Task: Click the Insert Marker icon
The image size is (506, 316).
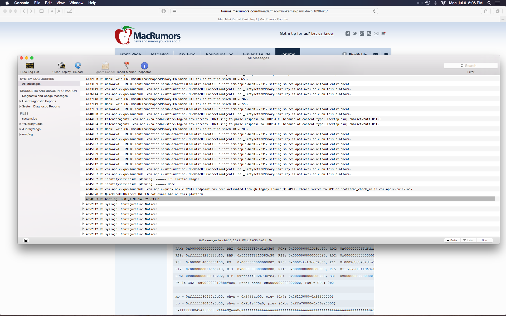Action: 126,65
